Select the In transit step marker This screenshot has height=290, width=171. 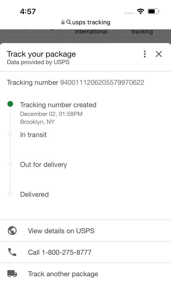coord(10,134)
